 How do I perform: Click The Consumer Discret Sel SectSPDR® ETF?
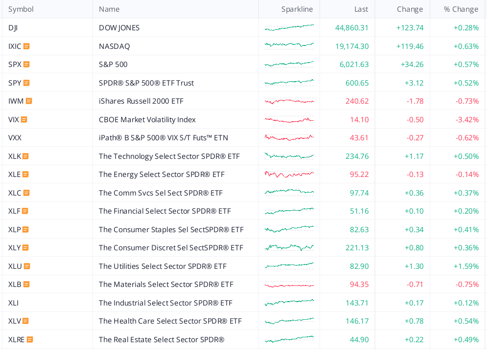[x=171, y=248]
